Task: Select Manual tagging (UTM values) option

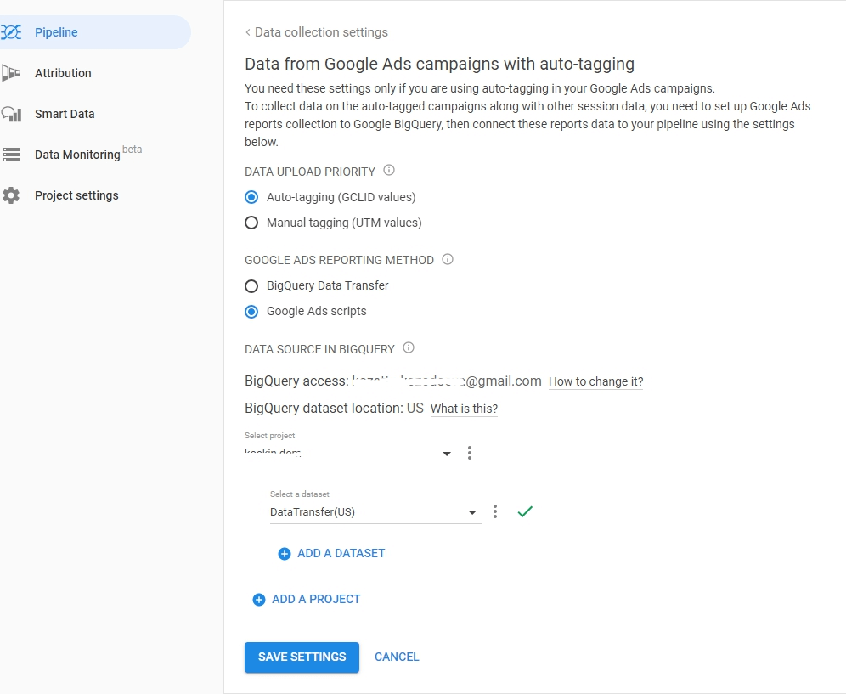Action: click(x=251, y=223)
